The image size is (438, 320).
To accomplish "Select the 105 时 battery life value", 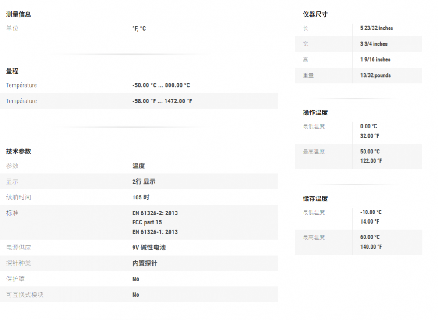I will 141,197.
